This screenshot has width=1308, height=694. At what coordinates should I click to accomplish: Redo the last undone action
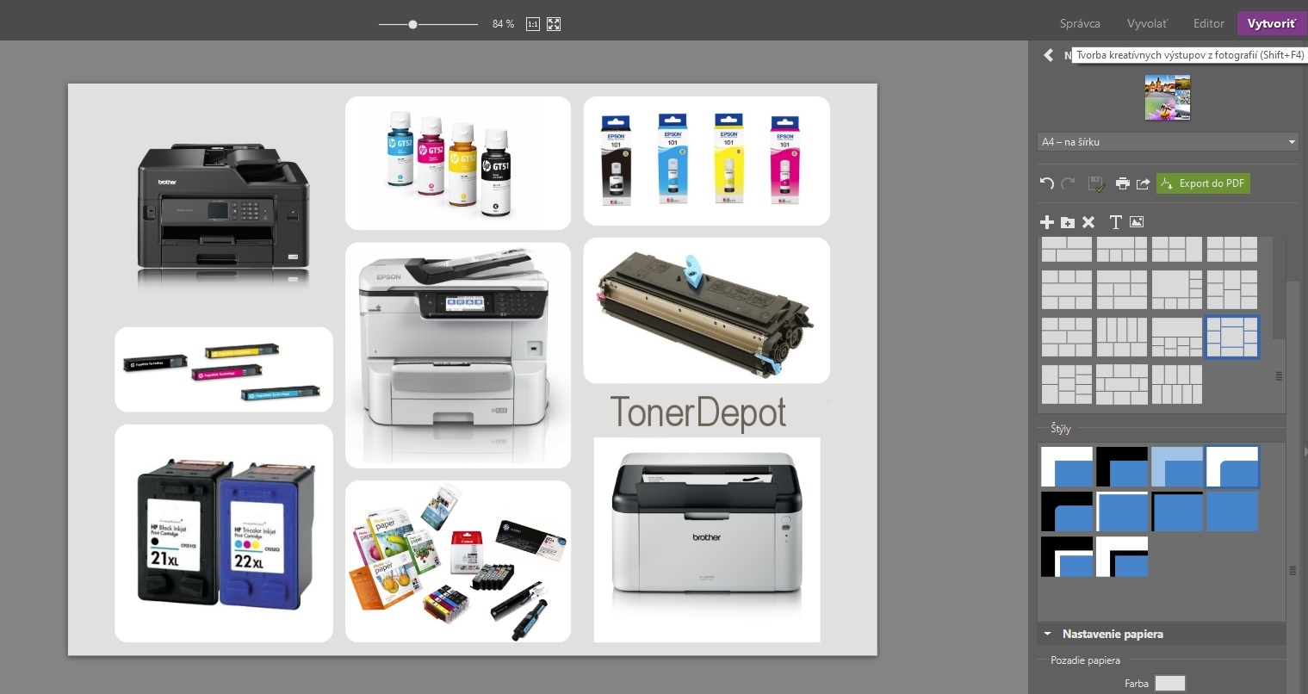click(x=1069, y=183)
